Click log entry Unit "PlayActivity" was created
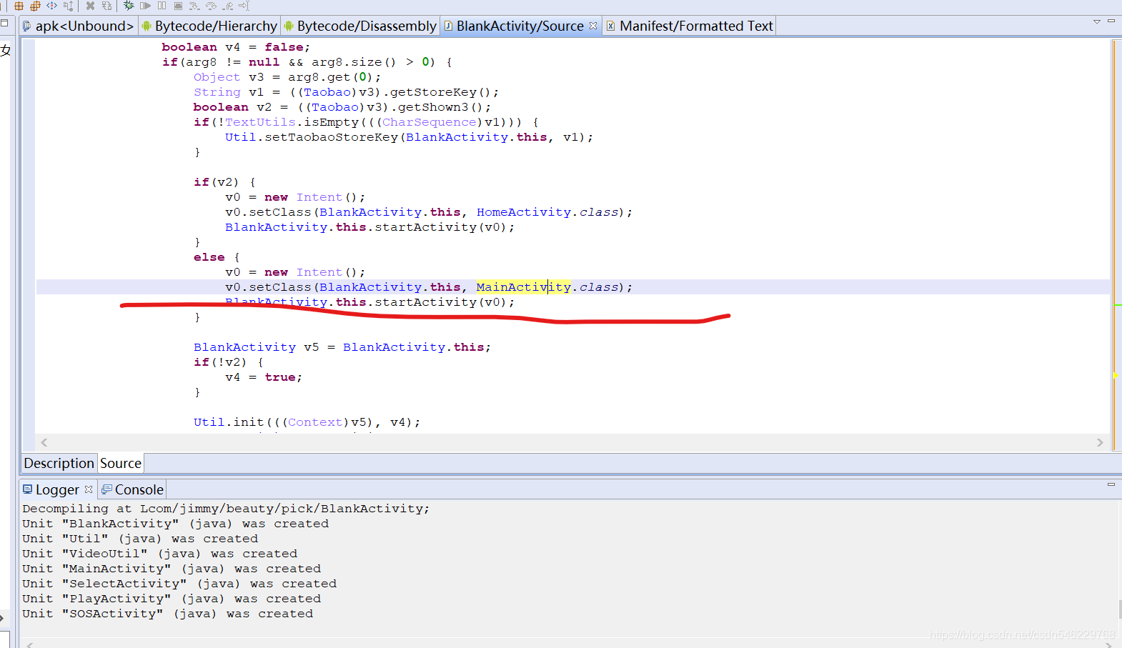Image resolution: width=1122 pixels, height=648 pixels. pos(172,599)
